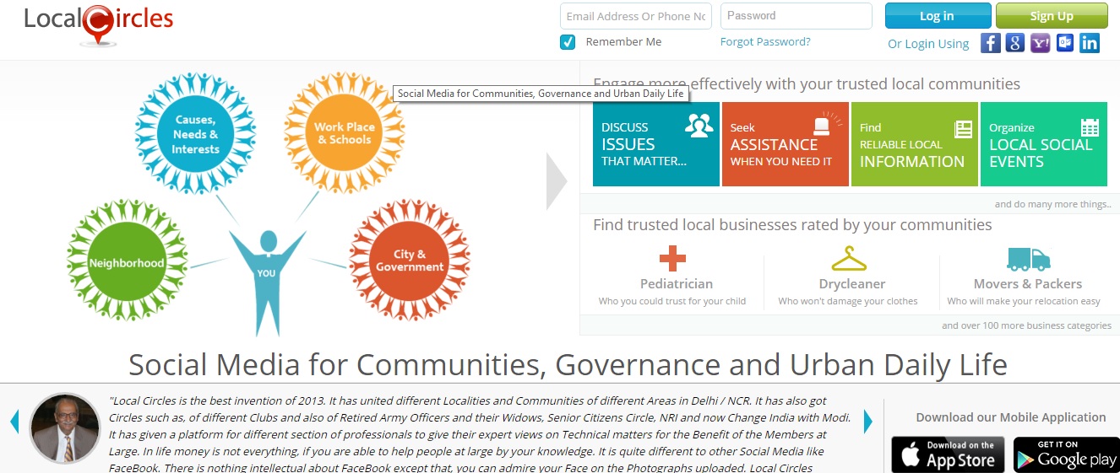This screenshot has height=473, width=1120.
Task: Click the 'Social Media for Communities' main headline
Action: 568,364
